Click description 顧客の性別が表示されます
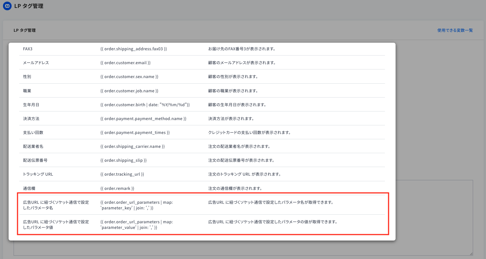 233,77
